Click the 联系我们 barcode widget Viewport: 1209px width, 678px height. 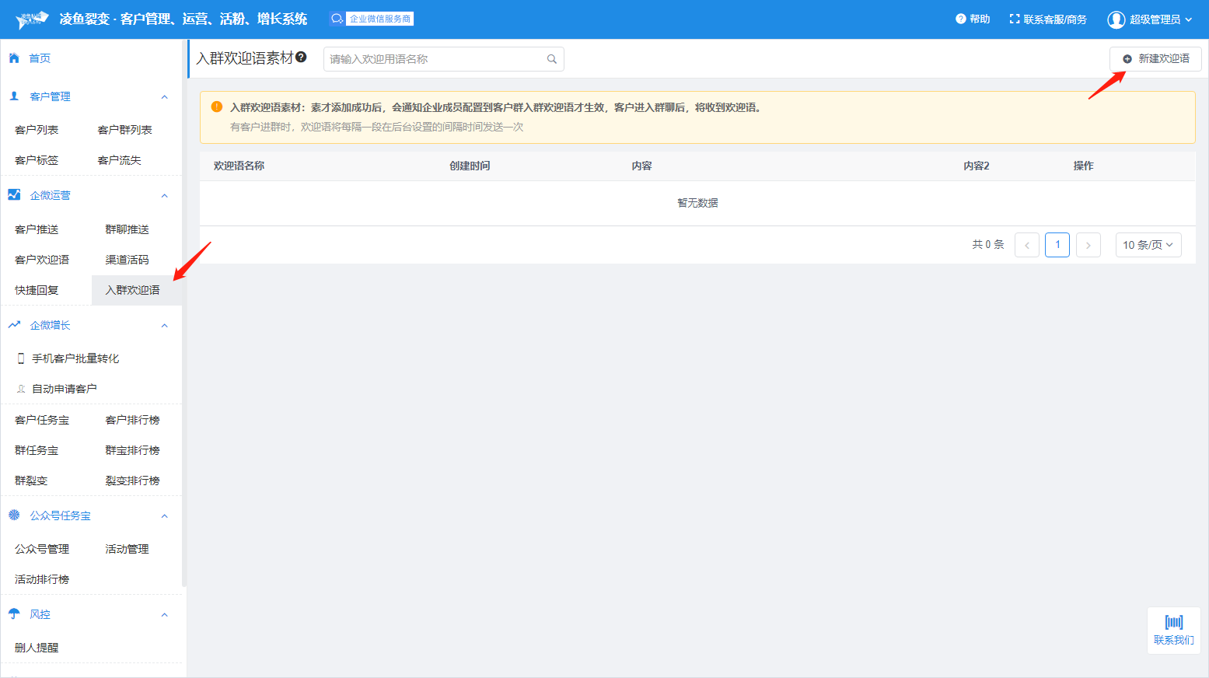pyautogui.click(x=1173, y=630)
